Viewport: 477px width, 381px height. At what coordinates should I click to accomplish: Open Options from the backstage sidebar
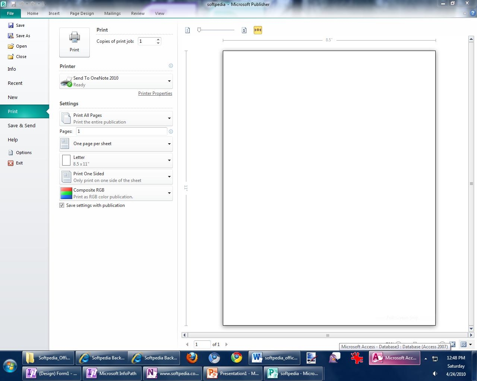[23, 153]
